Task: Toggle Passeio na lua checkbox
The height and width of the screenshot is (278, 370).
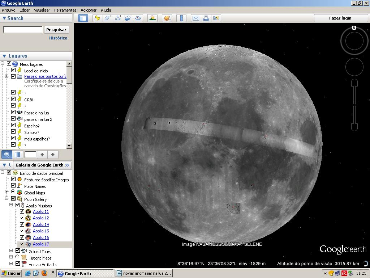Action: coord(13,112)
